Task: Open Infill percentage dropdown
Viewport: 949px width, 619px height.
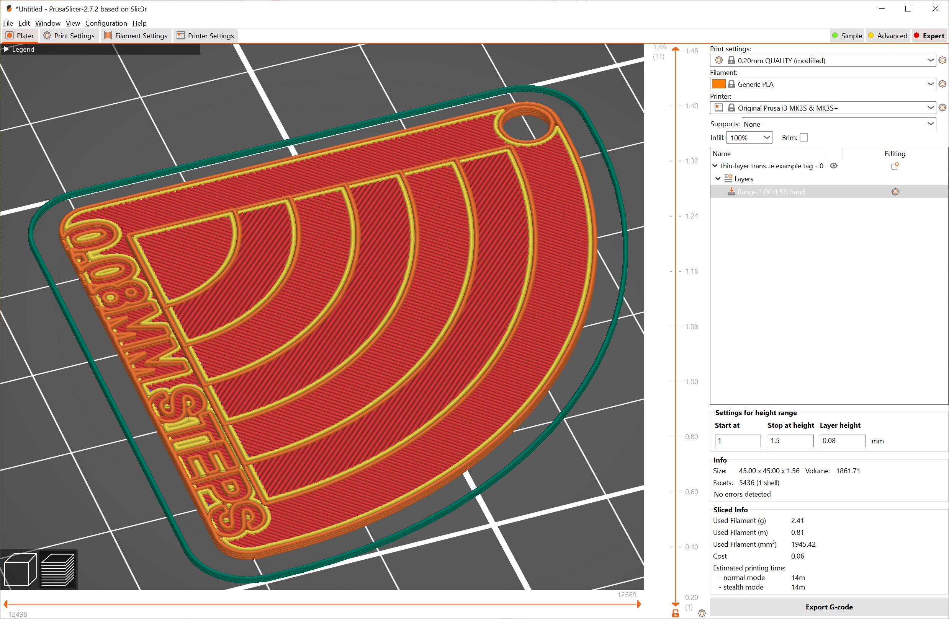Action: coord(766,137)
